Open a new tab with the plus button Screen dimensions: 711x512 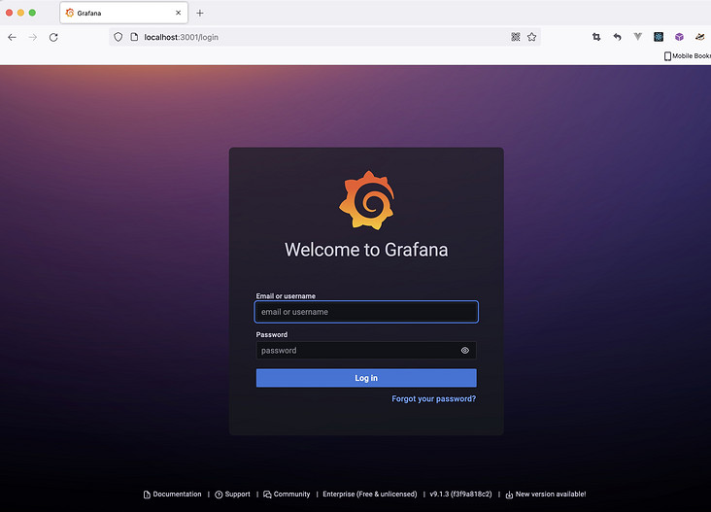pyautogui.click(x=199, y=14)
